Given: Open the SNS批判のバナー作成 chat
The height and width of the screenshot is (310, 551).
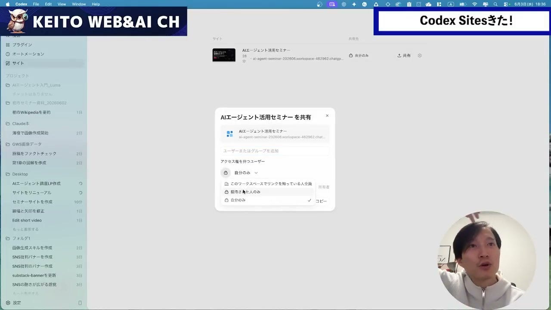Looking at the screenshot, I should click(x=43, y=266).
